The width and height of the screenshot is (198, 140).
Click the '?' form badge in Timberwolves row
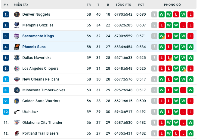tap(154, 90)
